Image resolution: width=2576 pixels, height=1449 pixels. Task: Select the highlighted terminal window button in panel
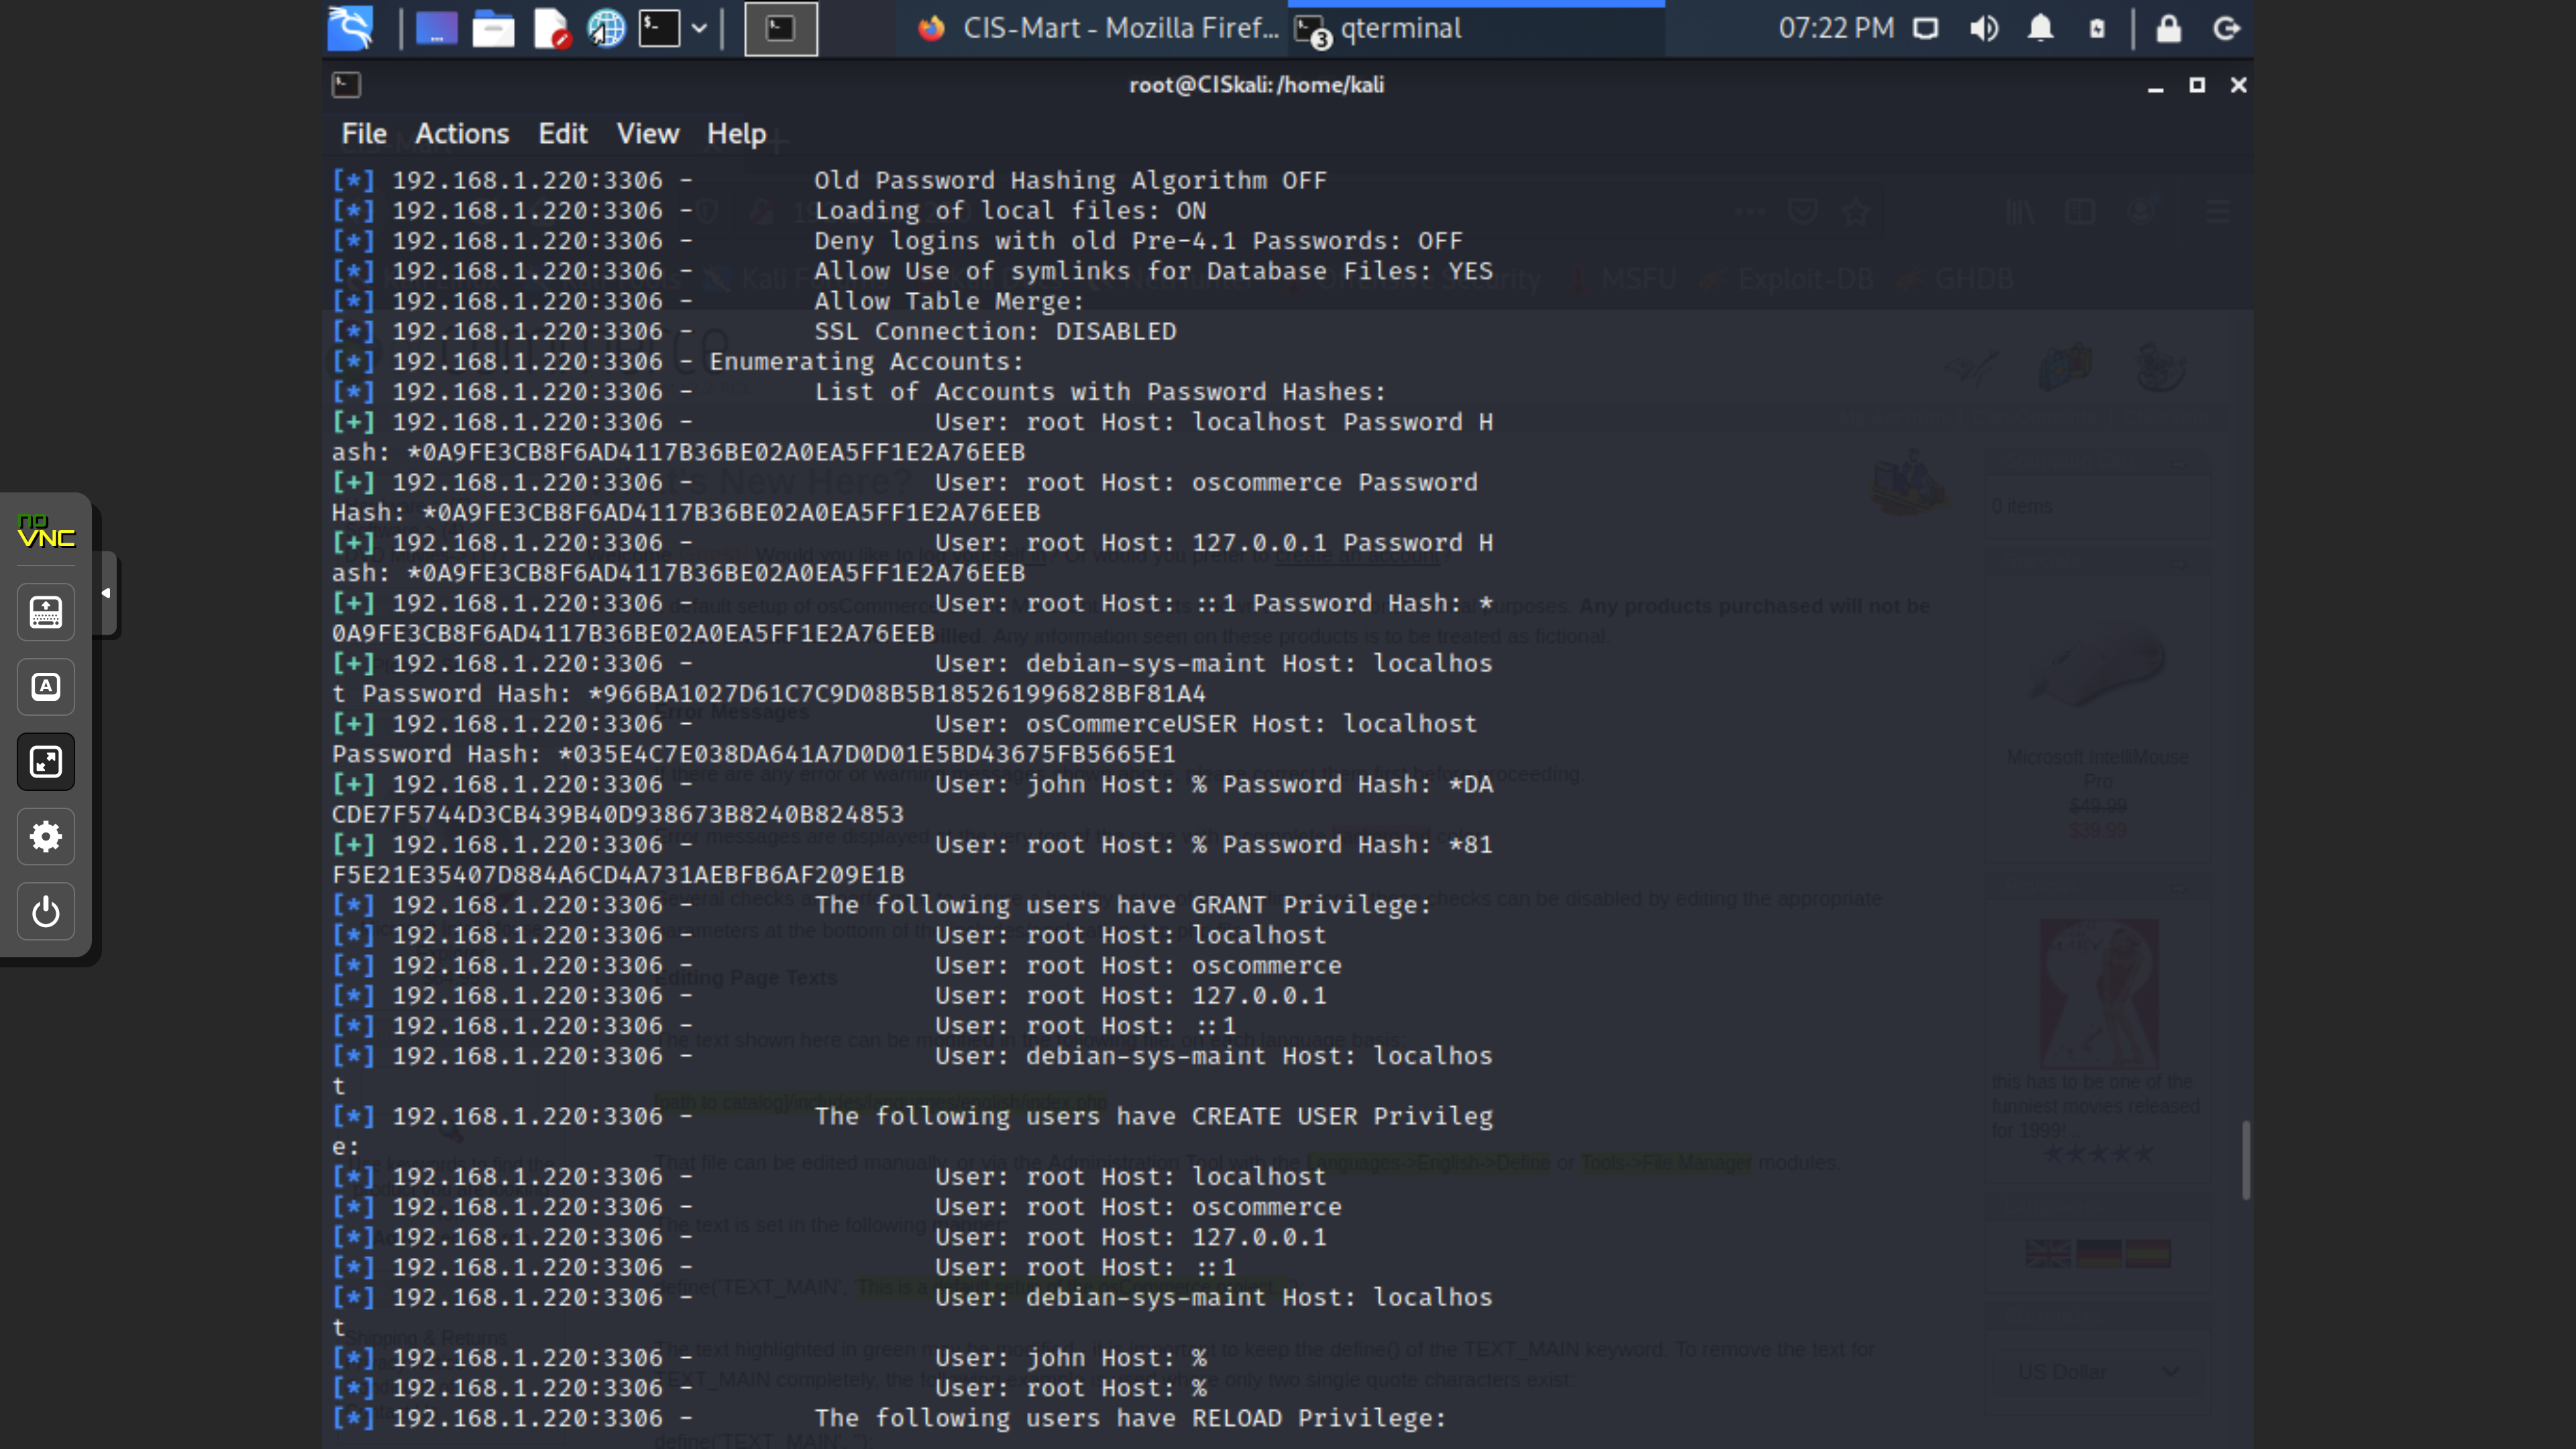point(781,28)
